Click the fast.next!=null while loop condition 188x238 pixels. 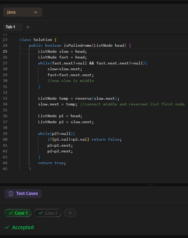[93, 63]
